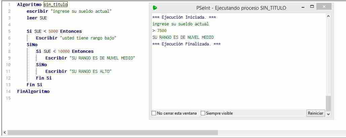Click output scrollbar up arrow
Screen dimensions: 346x138
point(328,16)
